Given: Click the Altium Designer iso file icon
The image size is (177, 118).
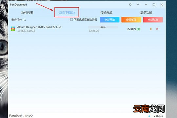Looking at the screenshot, I should (x=13, y=29).
